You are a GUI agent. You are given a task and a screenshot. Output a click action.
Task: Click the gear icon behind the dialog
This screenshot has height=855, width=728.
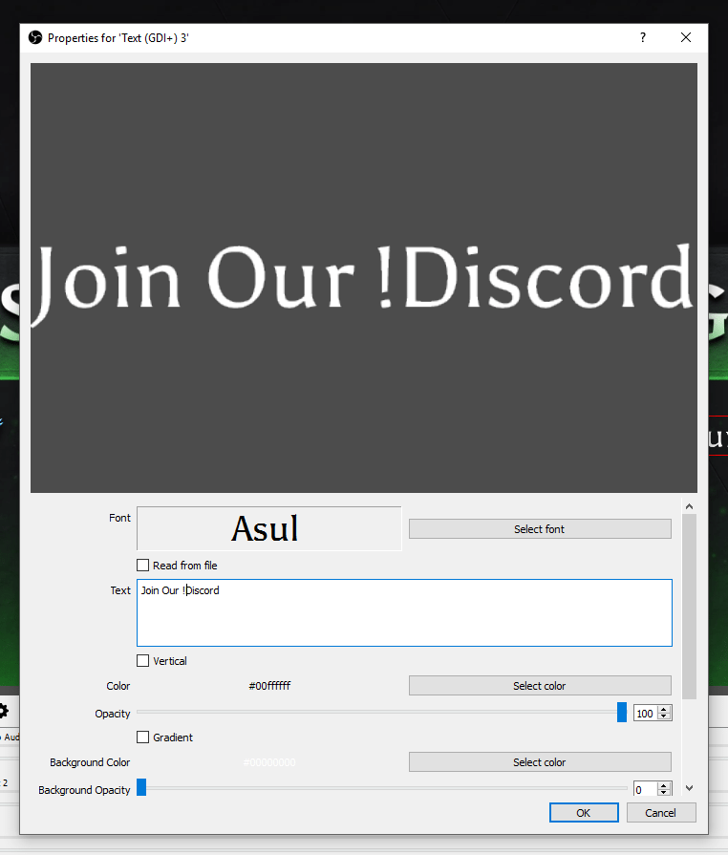point(5,711)
